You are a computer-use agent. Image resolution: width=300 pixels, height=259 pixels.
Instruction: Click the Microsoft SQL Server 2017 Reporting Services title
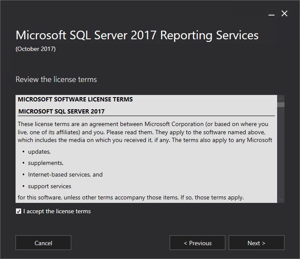coord(137,35)
